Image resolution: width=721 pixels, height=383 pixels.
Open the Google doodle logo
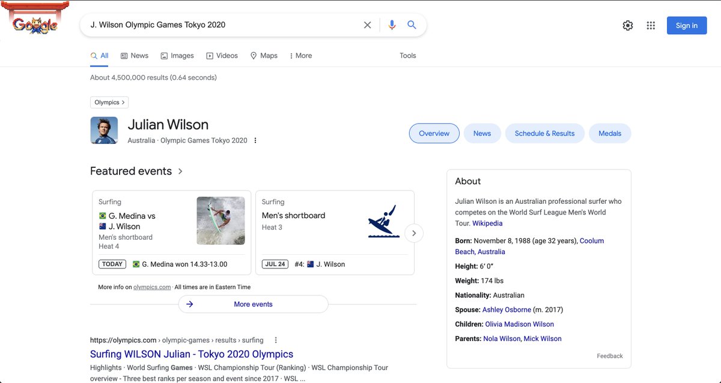[35, 18]
